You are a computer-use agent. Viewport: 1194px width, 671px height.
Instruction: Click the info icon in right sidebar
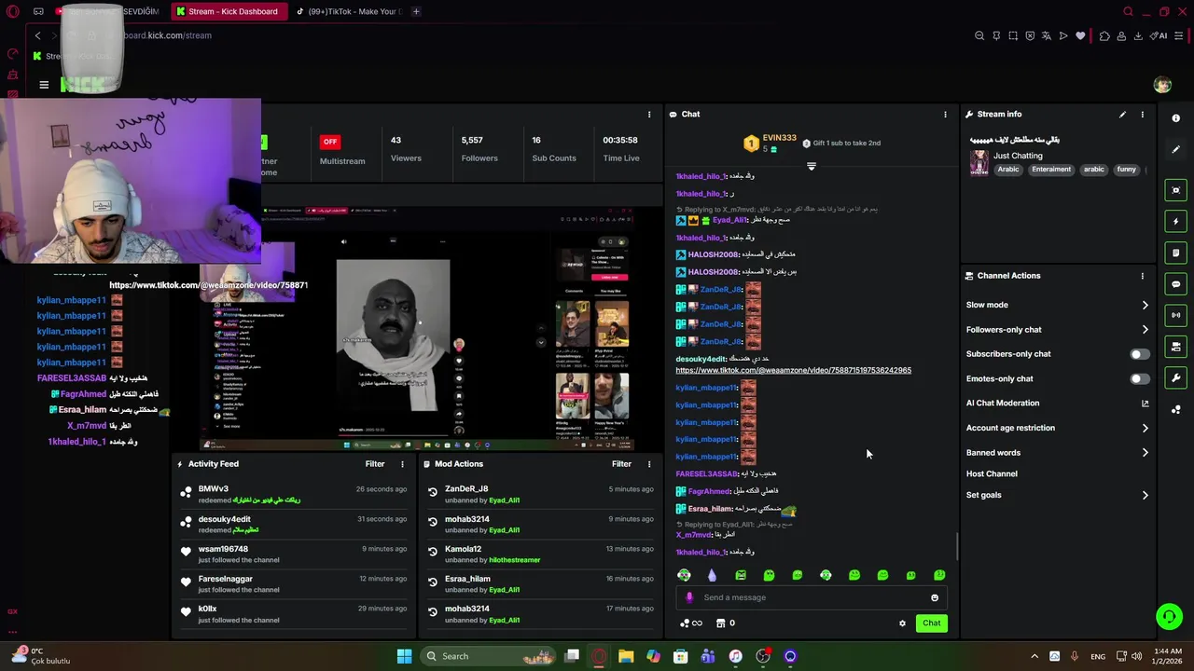tap(1176, 118)
